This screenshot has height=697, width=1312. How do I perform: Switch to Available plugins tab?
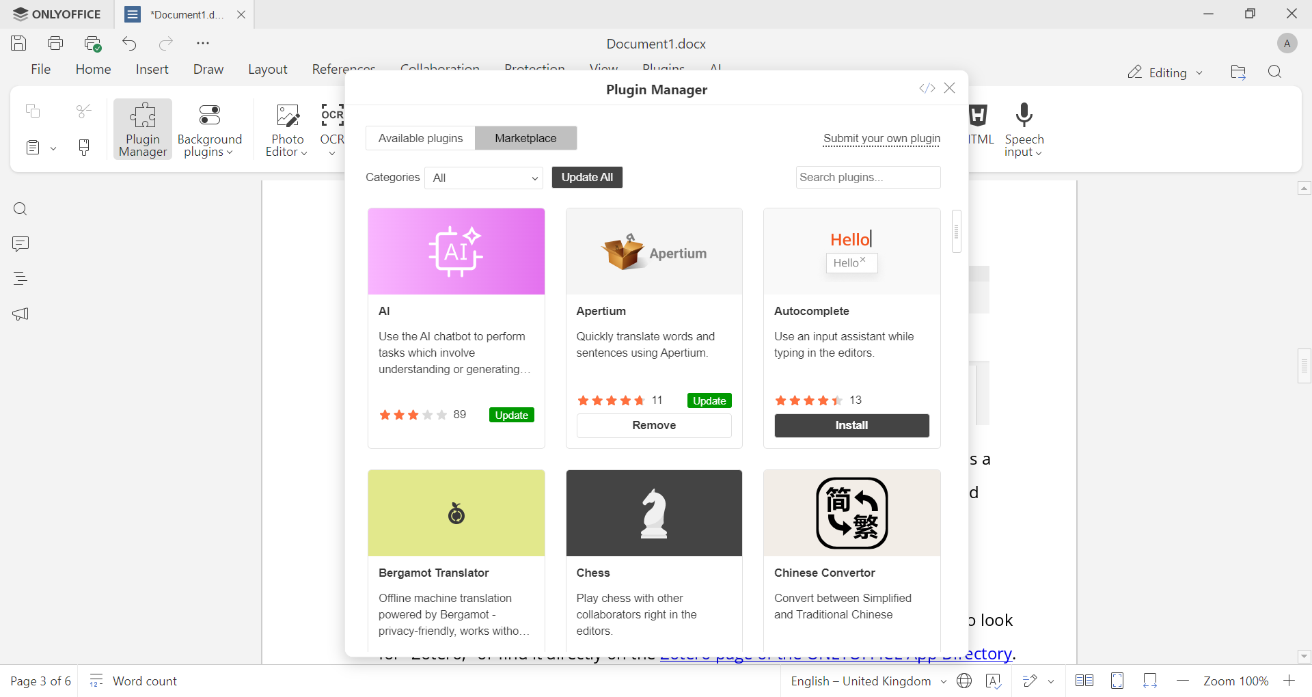point(420,138)
